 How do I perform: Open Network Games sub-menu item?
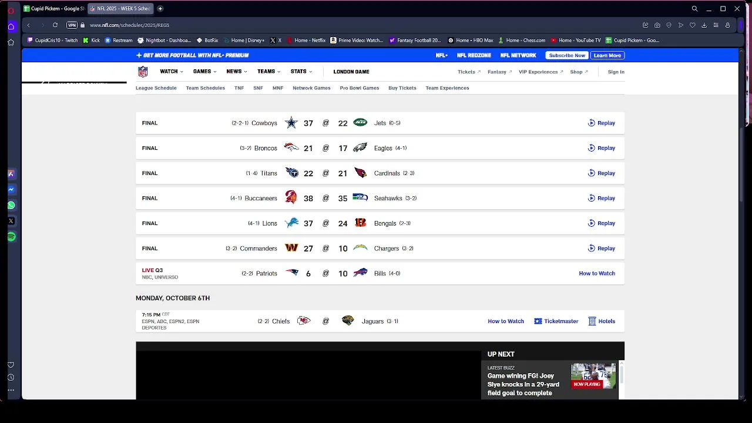click(311, 88)
